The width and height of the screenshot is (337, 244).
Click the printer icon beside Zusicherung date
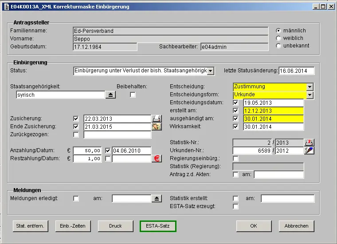tap(157, 118)
